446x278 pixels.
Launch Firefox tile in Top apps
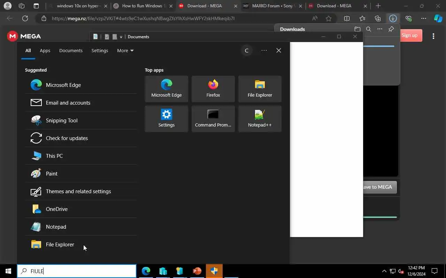click(x=213, y=89)
